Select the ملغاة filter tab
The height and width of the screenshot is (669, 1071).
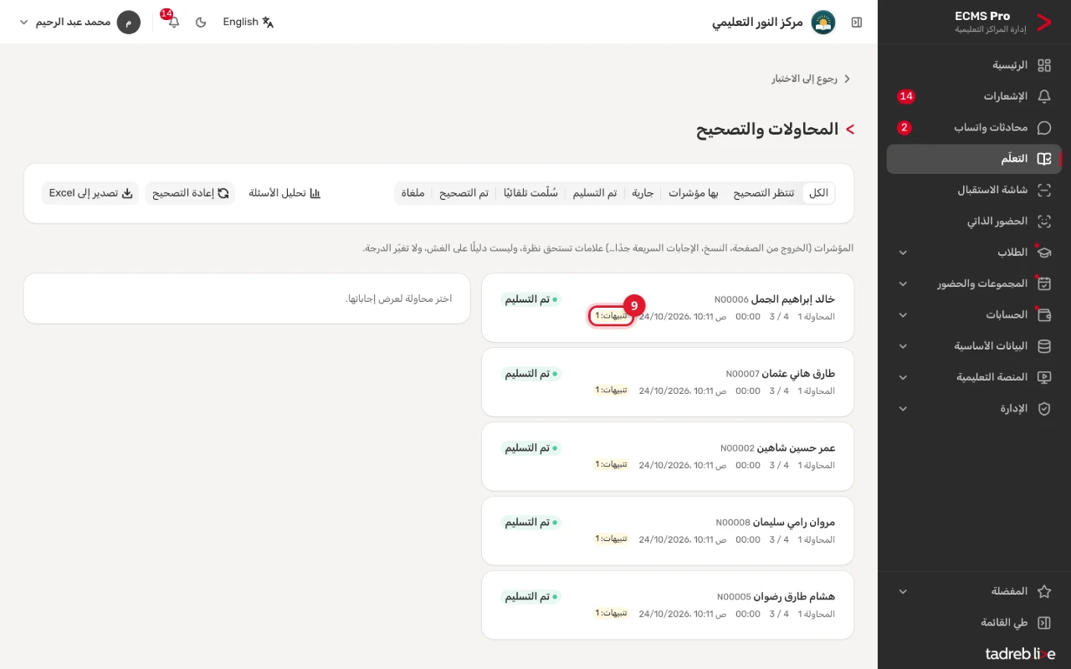(x=413, y=193)
